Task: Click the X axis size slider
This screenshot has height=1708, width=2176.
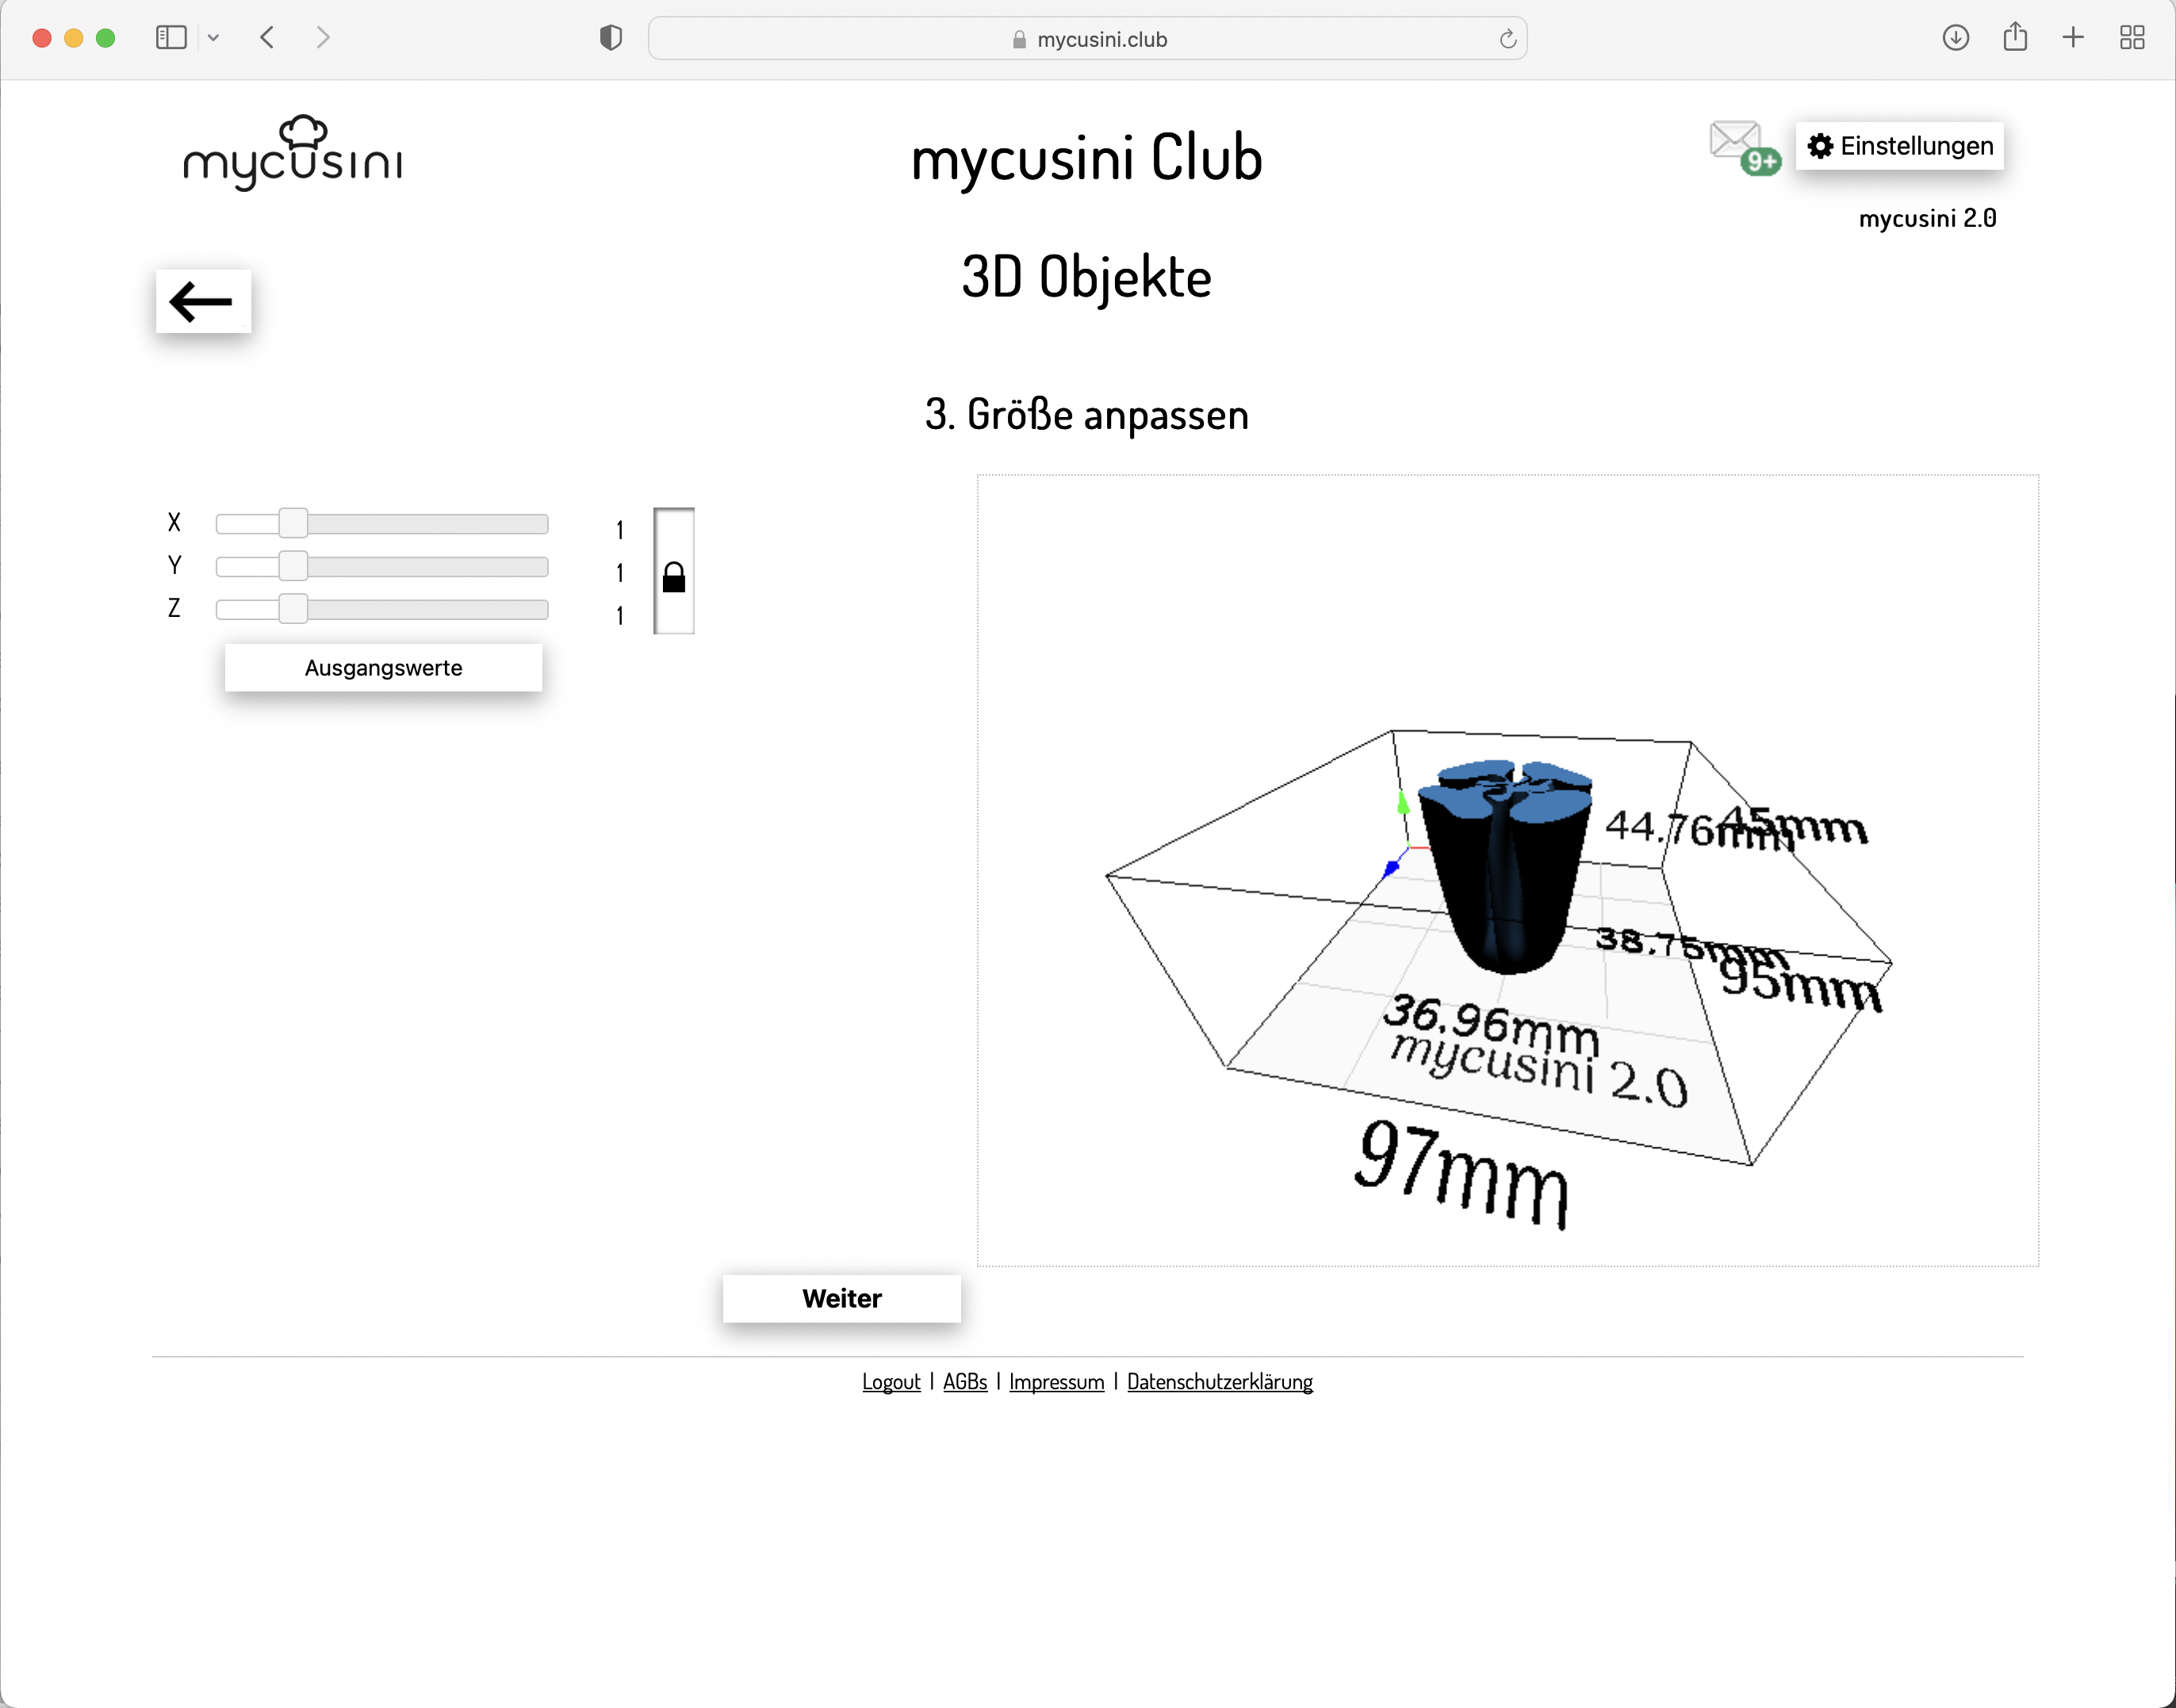Action: (x=381, y=523)
